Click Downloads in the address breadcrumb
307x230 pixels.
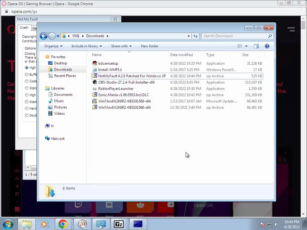pos(95,36)
